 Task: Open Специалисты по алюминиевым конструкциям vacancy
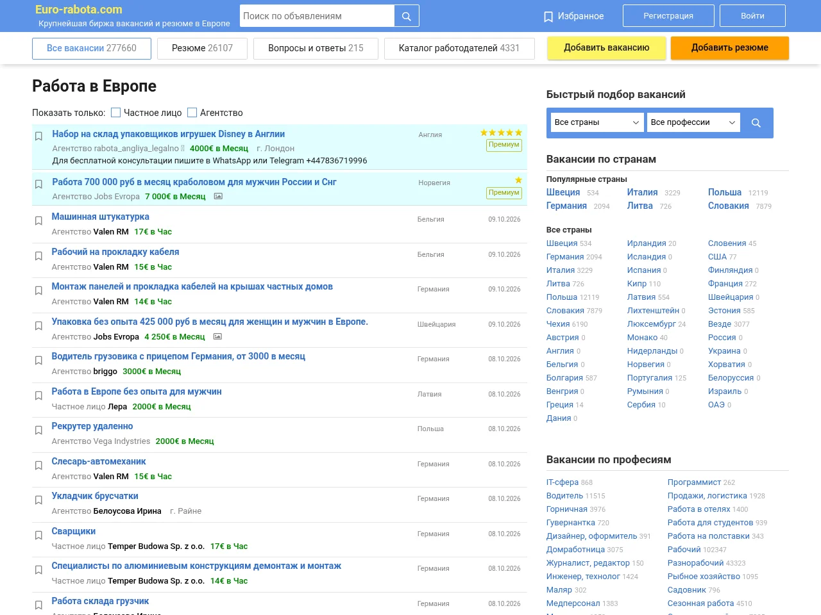pos(196,566)
